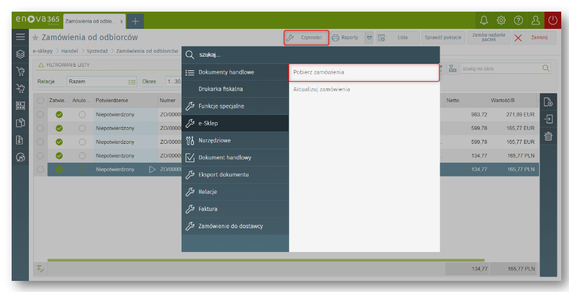Click the star favorite icon beside title
This screenshot has height=292, width=569.
(x=36, y=38)
